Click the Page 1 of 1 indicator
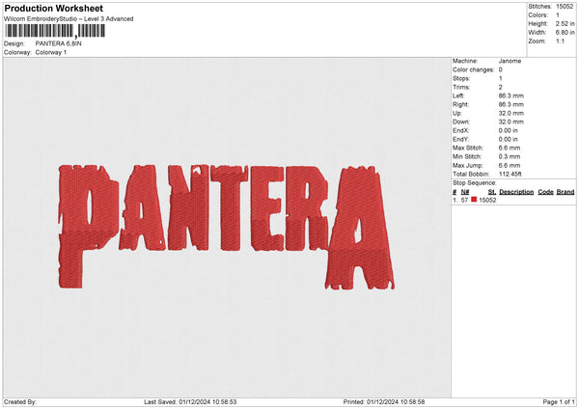The height and width of the screenshot is (409, 579). coord(559,401)
